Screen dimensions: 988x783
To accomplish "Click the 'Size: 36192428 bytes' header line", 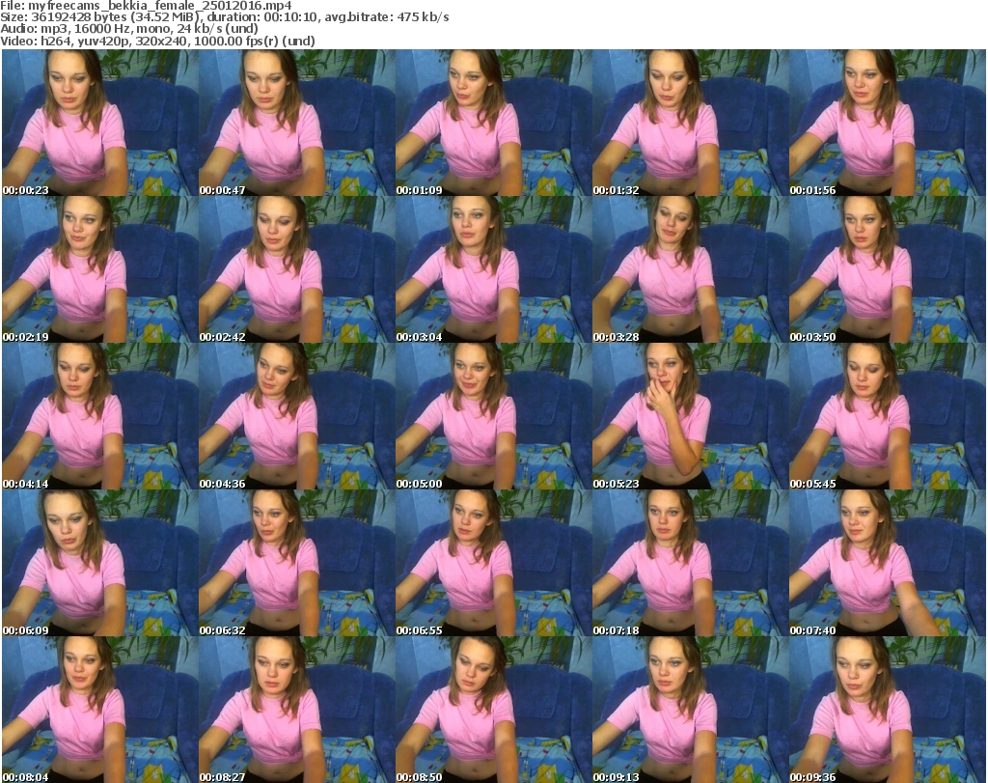I will [225, 17].
